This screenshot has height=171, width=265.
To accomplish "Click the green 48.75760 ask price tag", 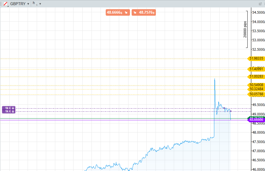I will [256, 117].
